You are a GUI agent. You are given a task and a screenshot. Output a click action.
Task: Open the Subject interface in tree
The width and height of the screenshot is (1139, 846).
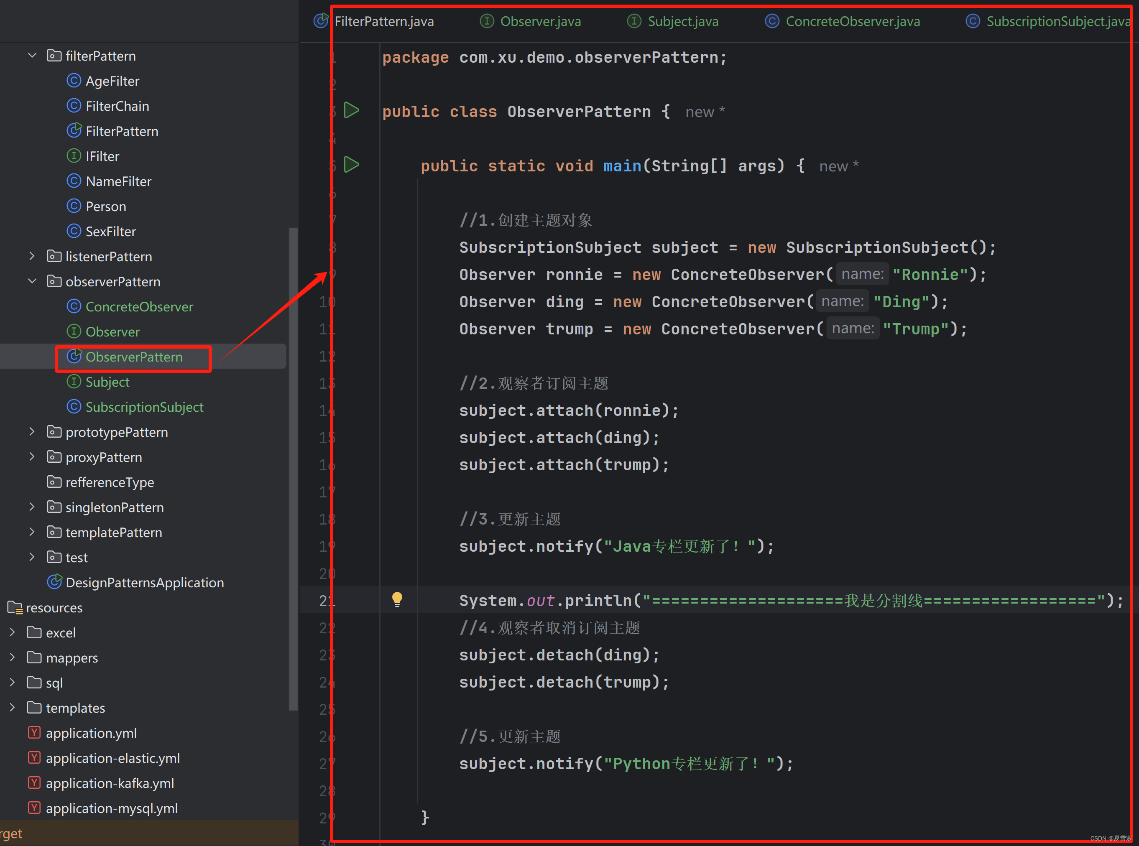107,382
